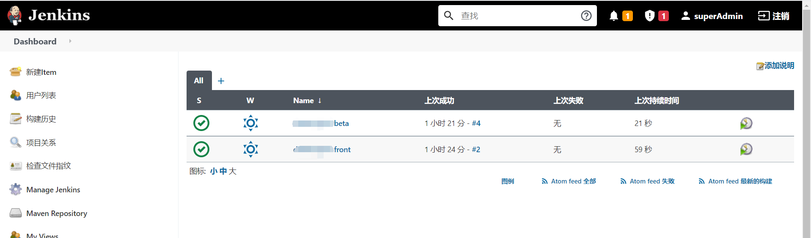
Task: Open Manage Jenkins gear in sidebar
Action: tap(16, 189)
